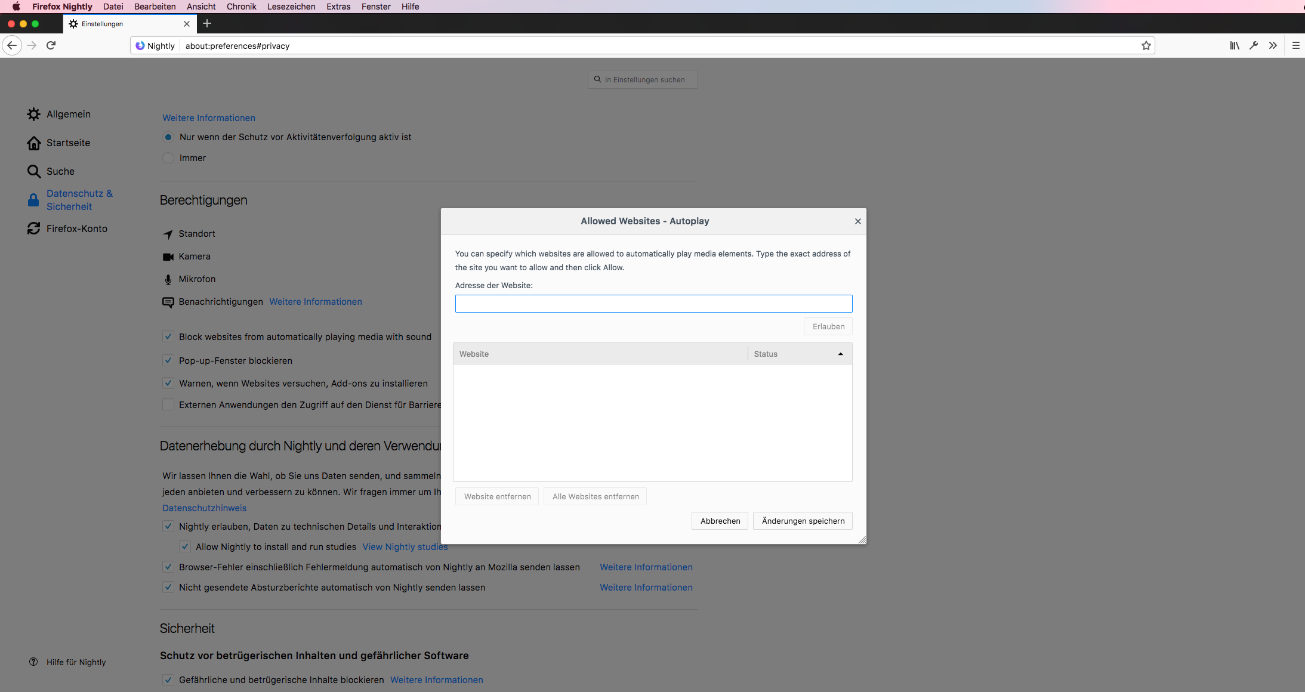Screen dimensions: 1305x692
Task: Open the hamburger application menu
Action: tap(1295, 46)
